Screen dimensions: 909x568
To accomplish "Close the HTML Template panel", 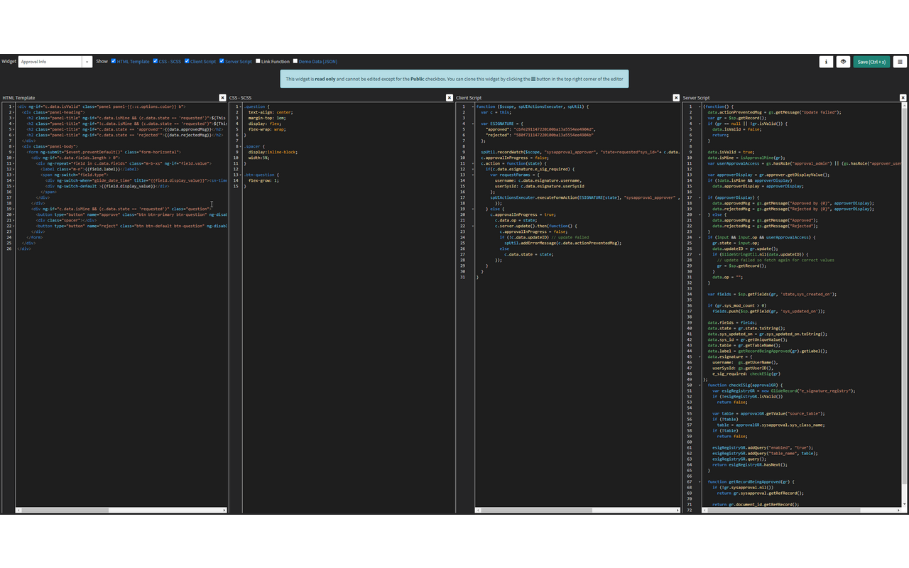I will (x=222, y=97).
